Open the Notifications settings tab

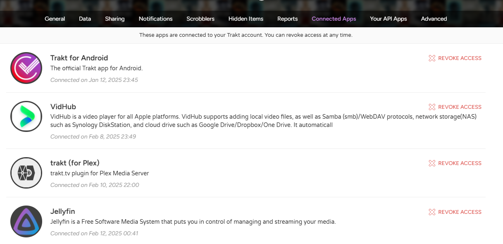tap(155, 19)
